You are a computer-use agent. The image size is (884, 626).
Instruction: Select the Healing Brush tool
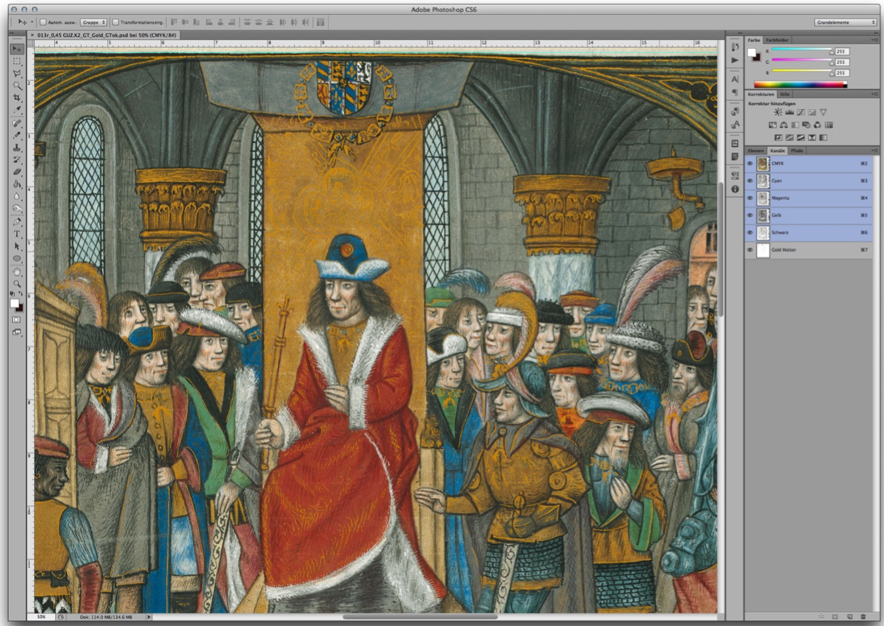point(17,124)
